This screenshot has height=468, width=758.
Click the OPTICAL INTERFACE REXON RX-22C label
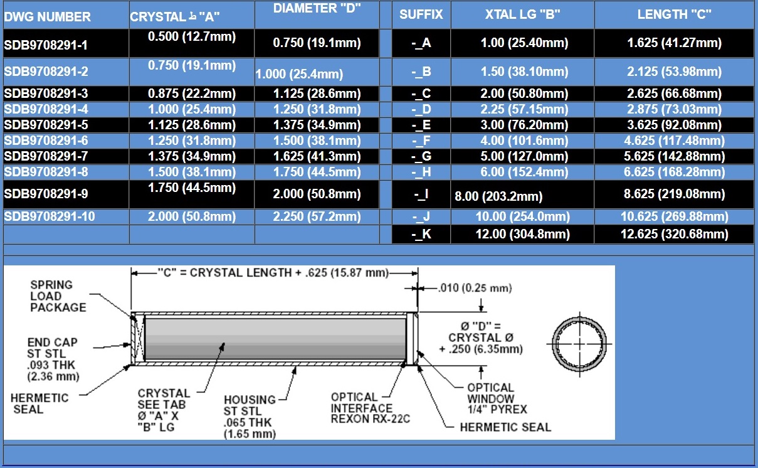(x=370, y=408)
